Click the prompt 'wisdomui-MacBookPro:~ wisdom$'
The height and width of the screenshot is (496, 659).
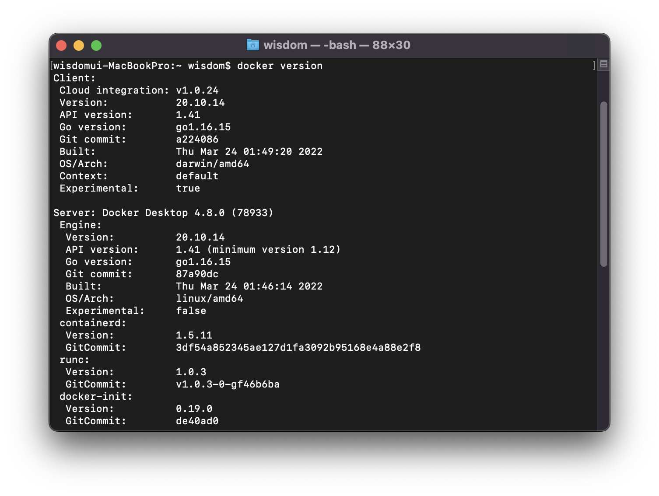[142, 66]
